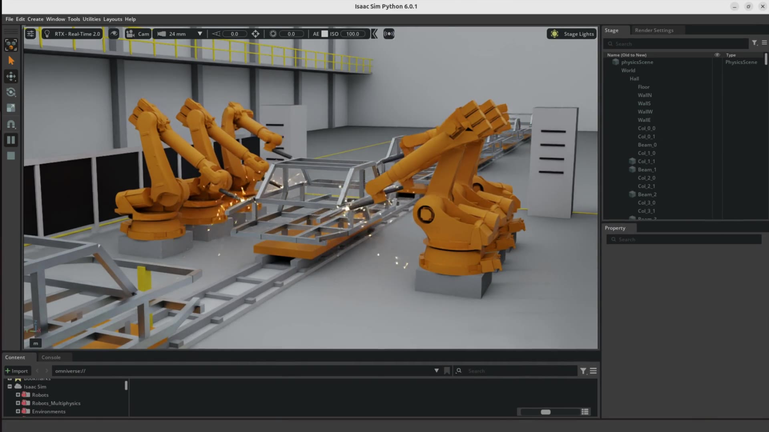This screenshot has height=432, width=769.
Task: Select the physicsScene prim in Stage tree
Action: pos(637,62)
